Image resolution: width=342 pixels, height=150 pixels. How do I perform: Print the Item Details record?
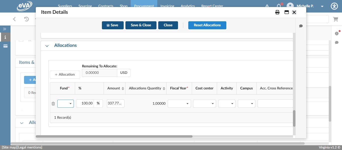point(277,12)
